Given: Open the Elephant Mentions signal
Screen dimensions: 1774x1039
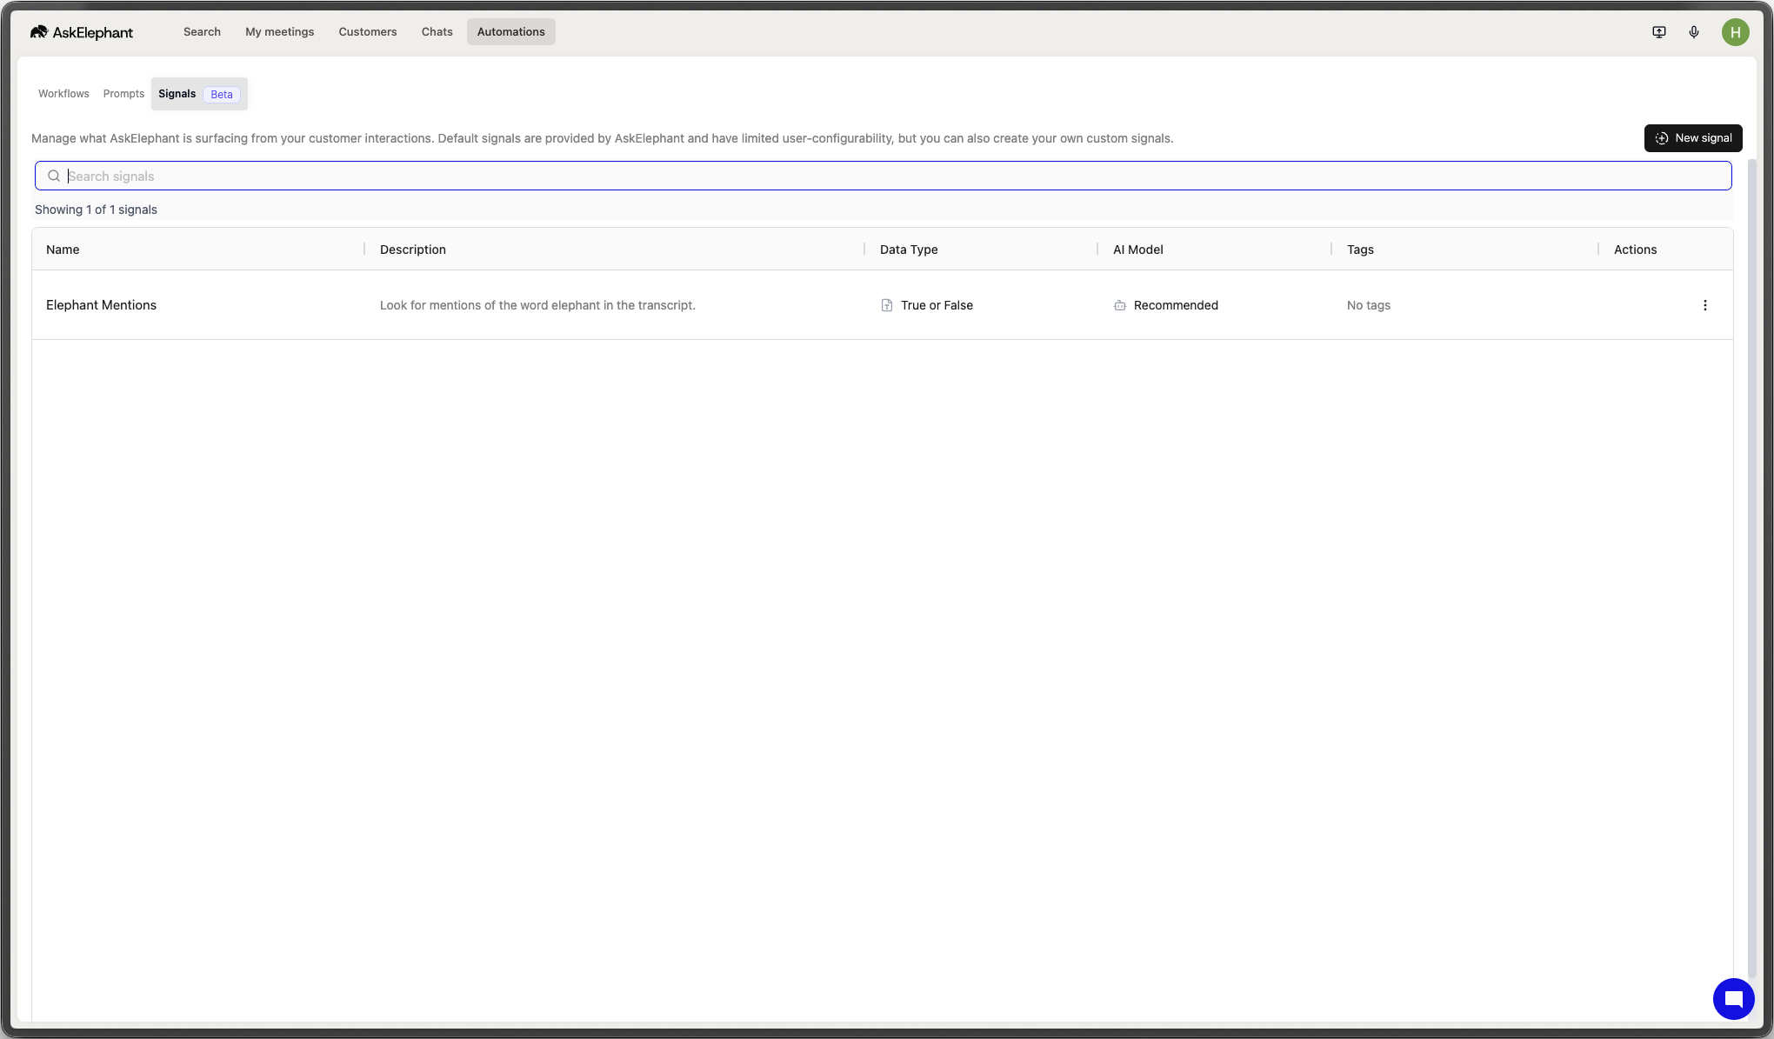Looking at the screenshot, I should [x=101, y=305].
